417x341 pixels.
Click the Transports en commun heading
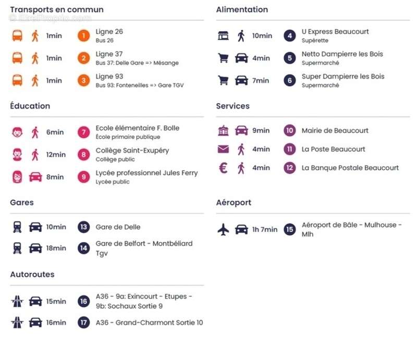click(57, 9)
